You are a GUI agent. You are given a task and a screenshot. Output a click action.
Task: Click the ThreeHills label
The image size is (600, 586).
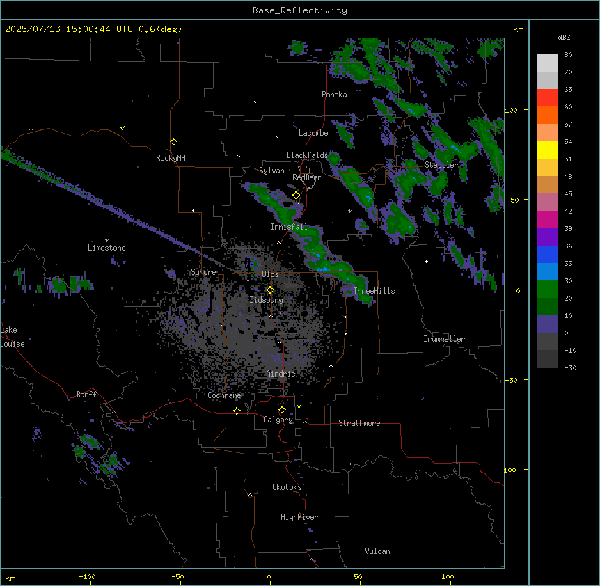pos(374,291)
